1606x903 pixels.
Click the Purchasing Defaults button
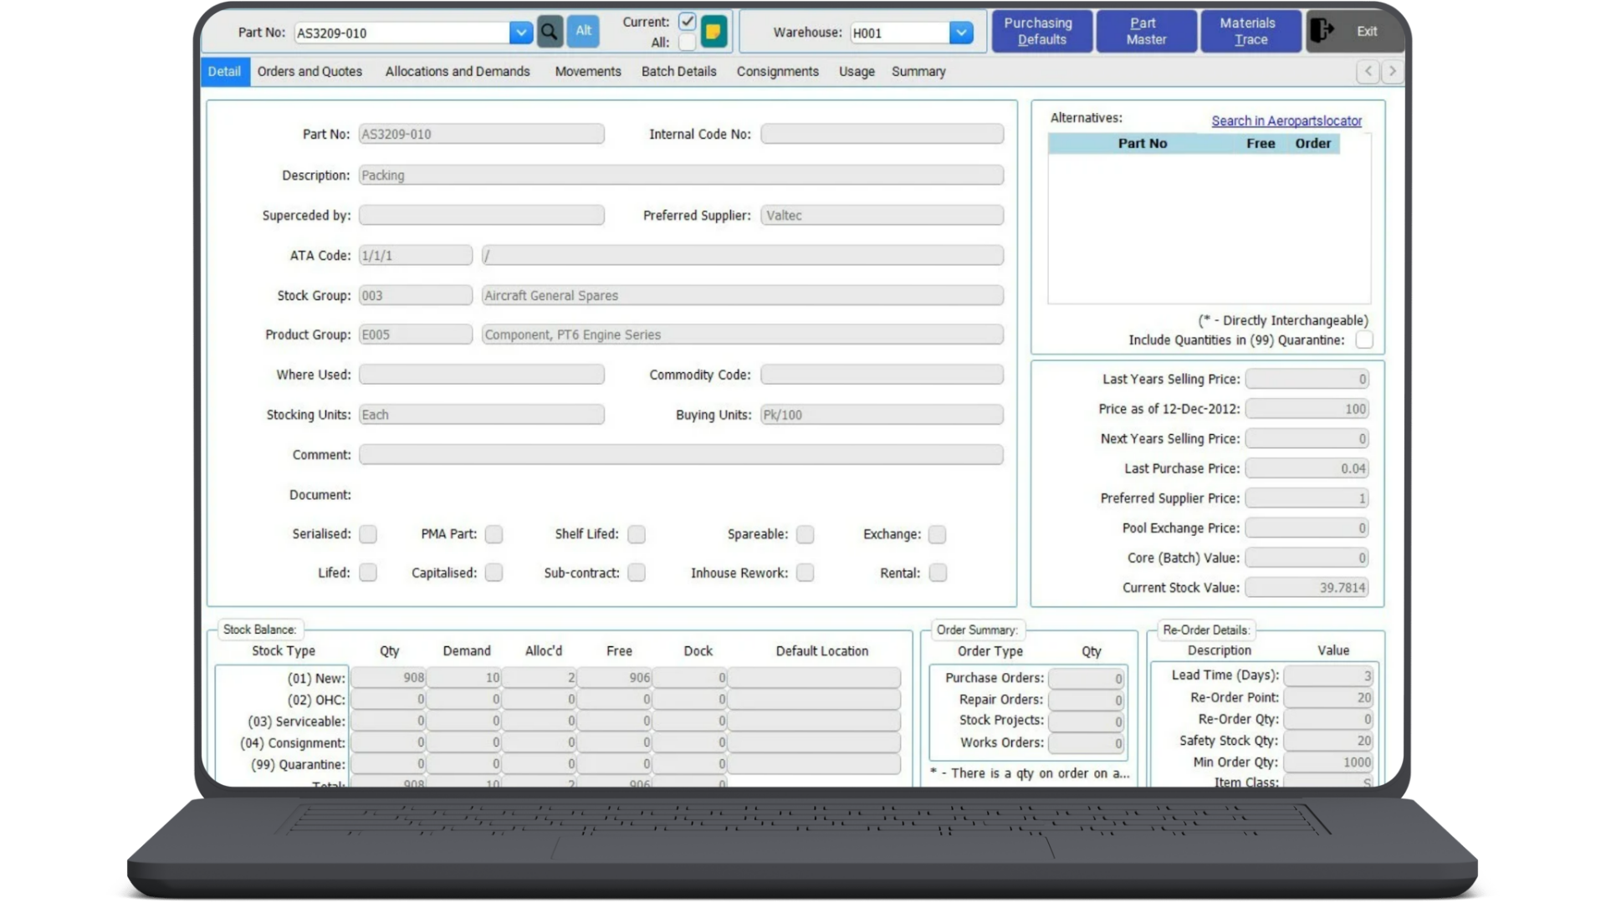(x=1041, y=31)
